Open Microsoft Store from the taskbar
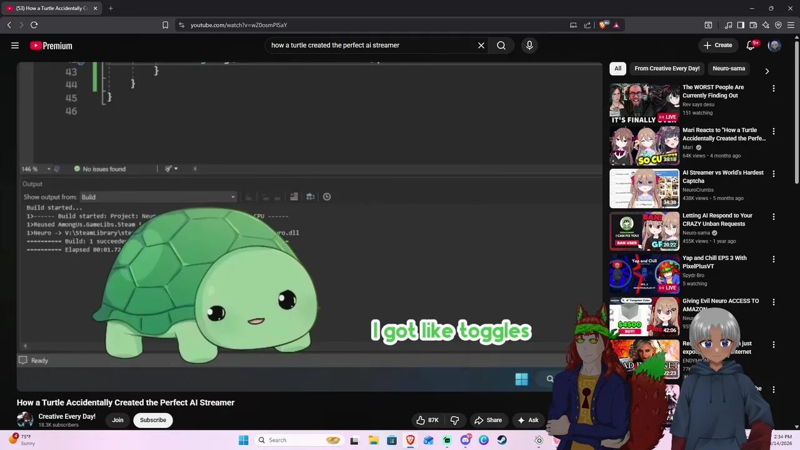This screenshot has width=800, height=450. pyautogui.click(x=391, y=440)
